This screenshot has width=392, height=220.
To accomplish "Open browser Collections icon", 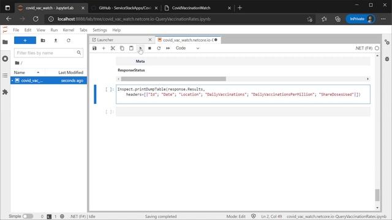I will click(337, 19).
